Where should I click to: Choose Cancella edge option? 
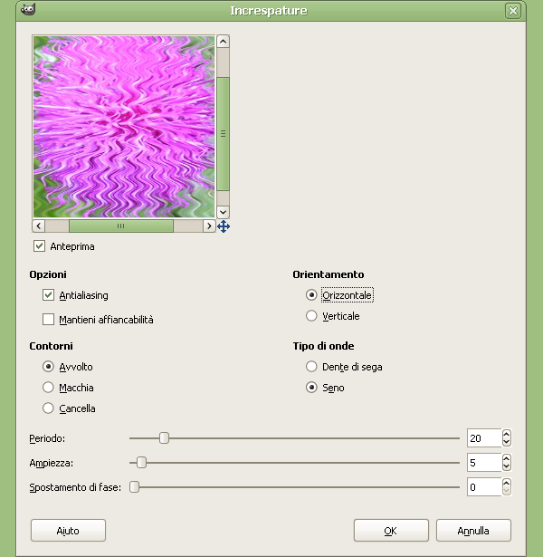49,408
